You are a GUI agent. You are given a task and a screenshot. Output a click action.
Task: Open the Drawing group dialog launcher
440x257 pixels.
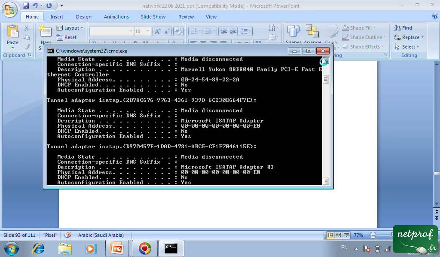(386, 55)
